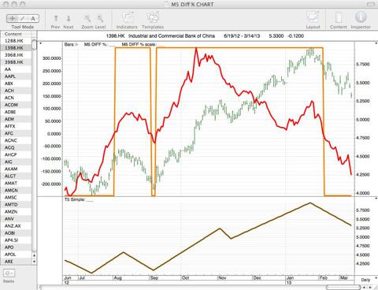Select AMAT in the symbol list

17,183
